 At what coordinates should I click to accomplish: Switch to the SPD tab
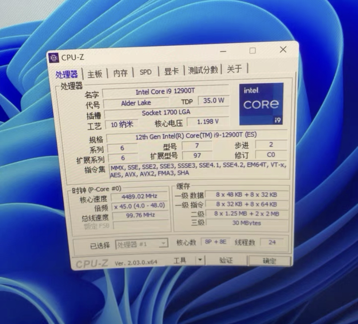coord(146,72)
